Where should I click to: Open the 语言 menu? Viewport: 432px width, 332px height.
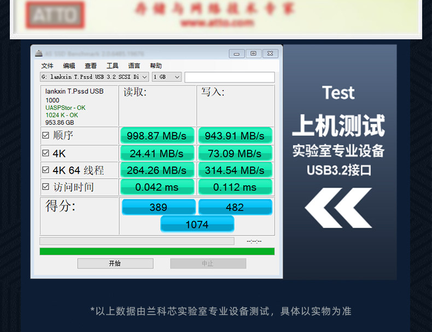tap(134, 66)
